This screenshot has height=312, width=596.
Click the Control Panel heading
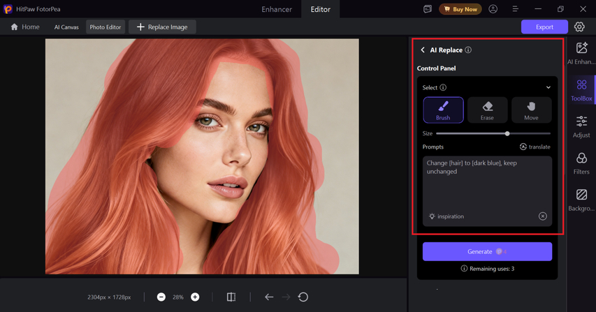click(x=437, y=68)
